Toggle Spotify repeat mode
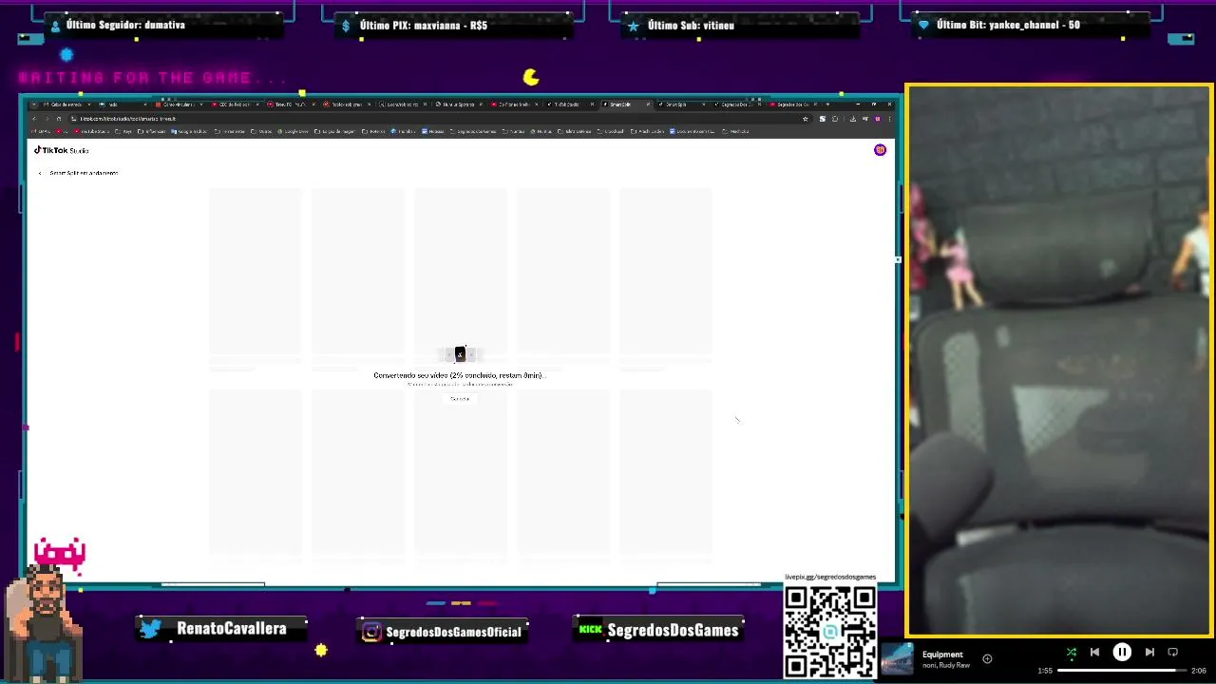The image size is (1216, 684). 1173,653
